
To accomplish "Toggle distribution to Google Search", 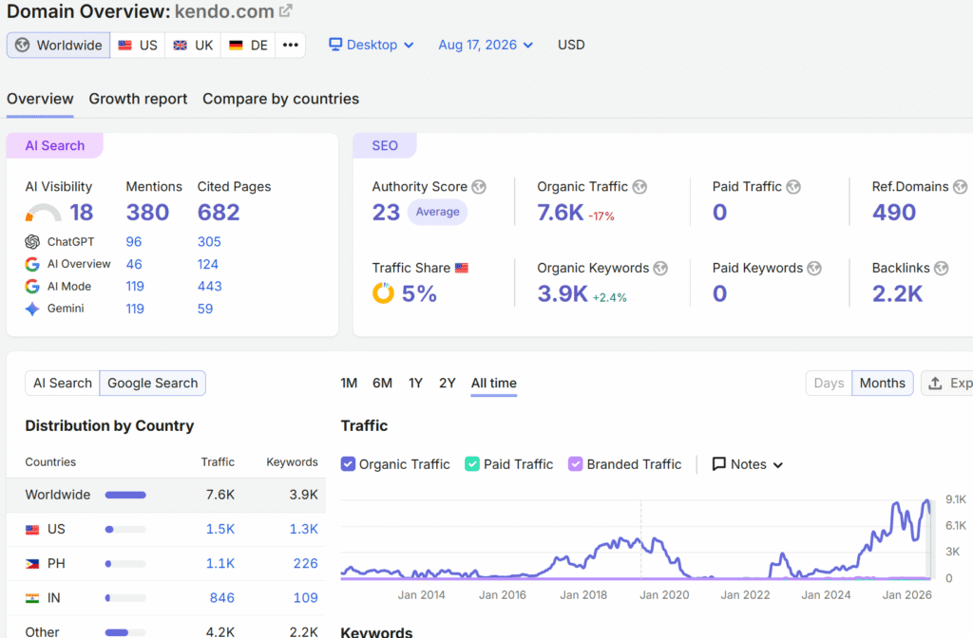I will pos(153,384).
